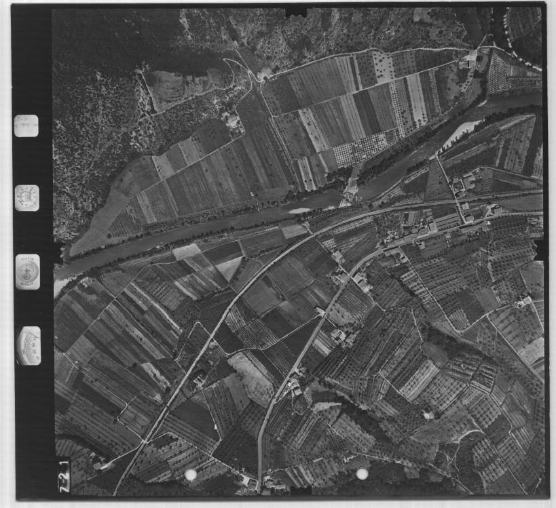Click the blank data card in the left margin
Viewport: 556px width, 508px height.
tap(26, 126)
